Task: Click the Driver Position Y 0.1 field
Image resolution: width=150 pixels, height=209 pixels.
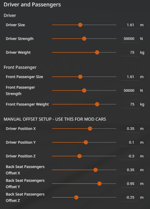Action: (130, 143)
